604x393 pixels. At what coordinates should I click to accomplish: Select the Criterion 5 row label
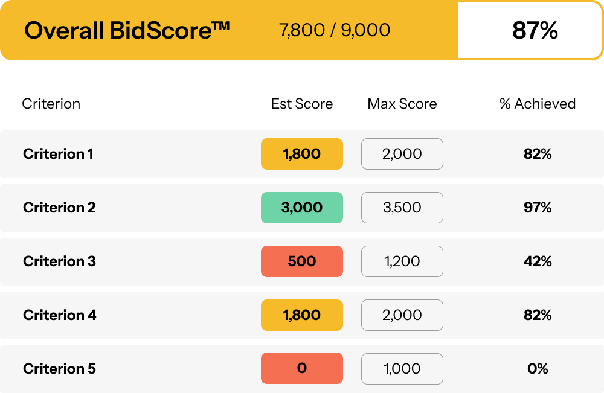[x=59, y=369]
